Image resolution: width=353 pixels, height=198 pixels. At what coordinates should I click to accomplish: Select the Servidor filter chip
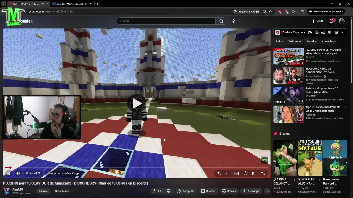click(x=311, y=42)
